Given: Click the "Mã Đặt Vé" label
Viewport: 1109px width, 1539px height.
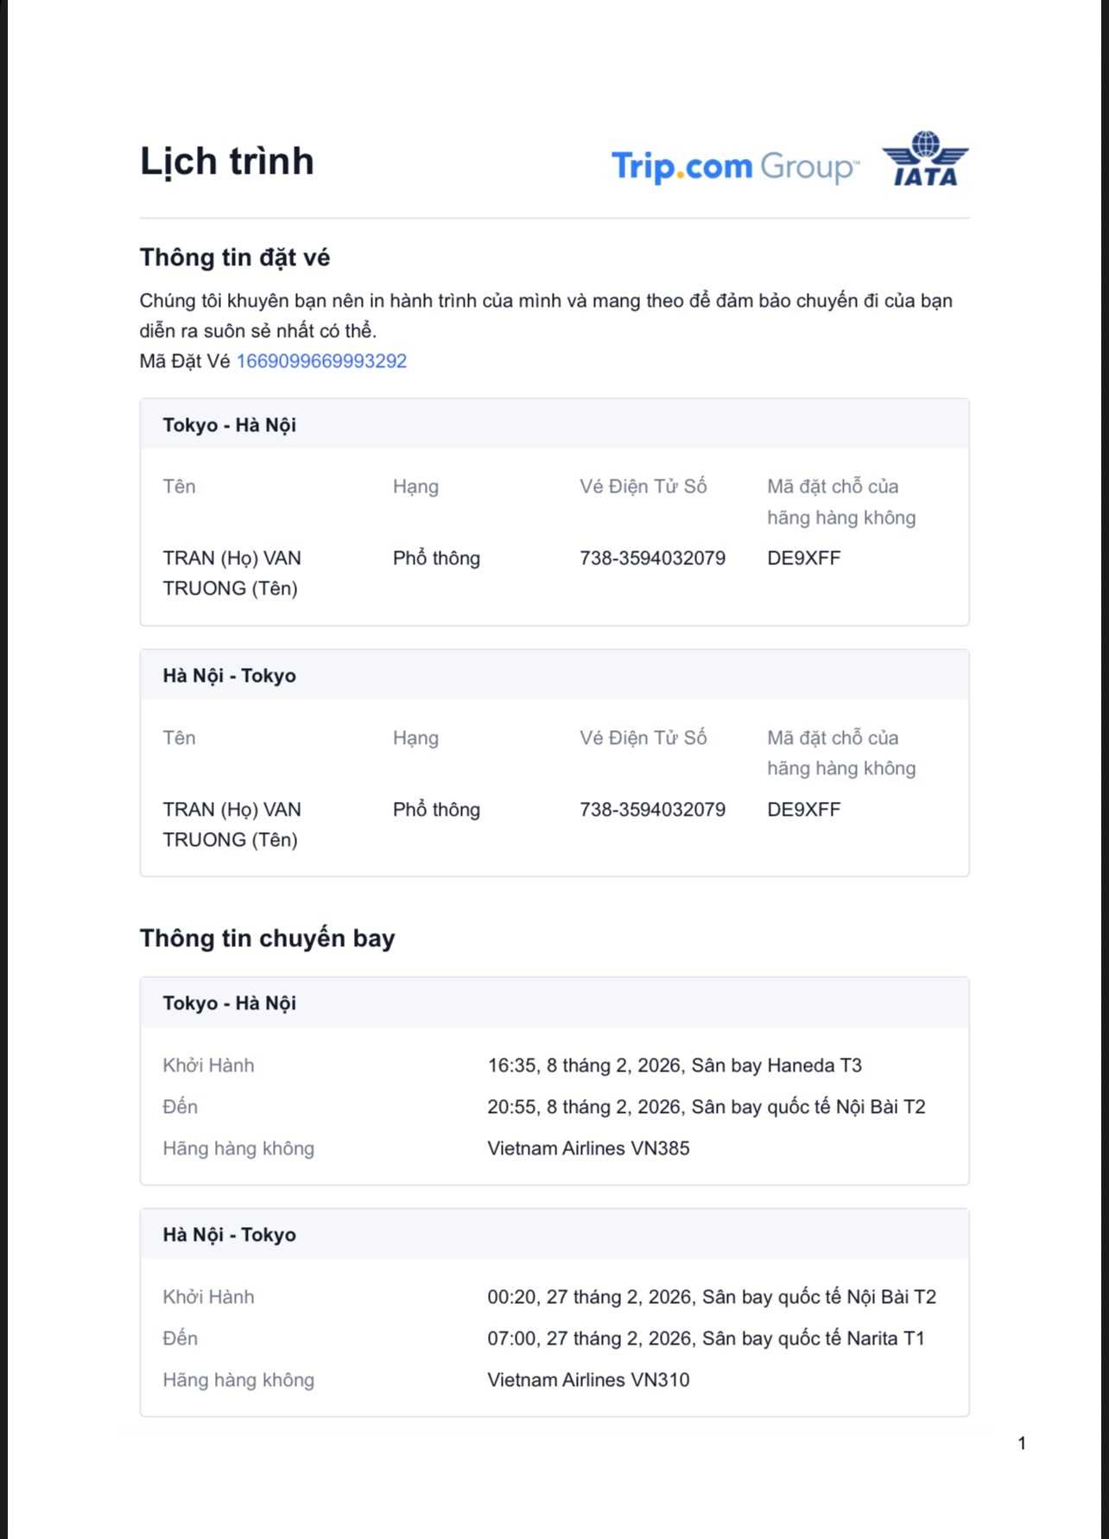Looking at the screenshot, I should (185, 361).
